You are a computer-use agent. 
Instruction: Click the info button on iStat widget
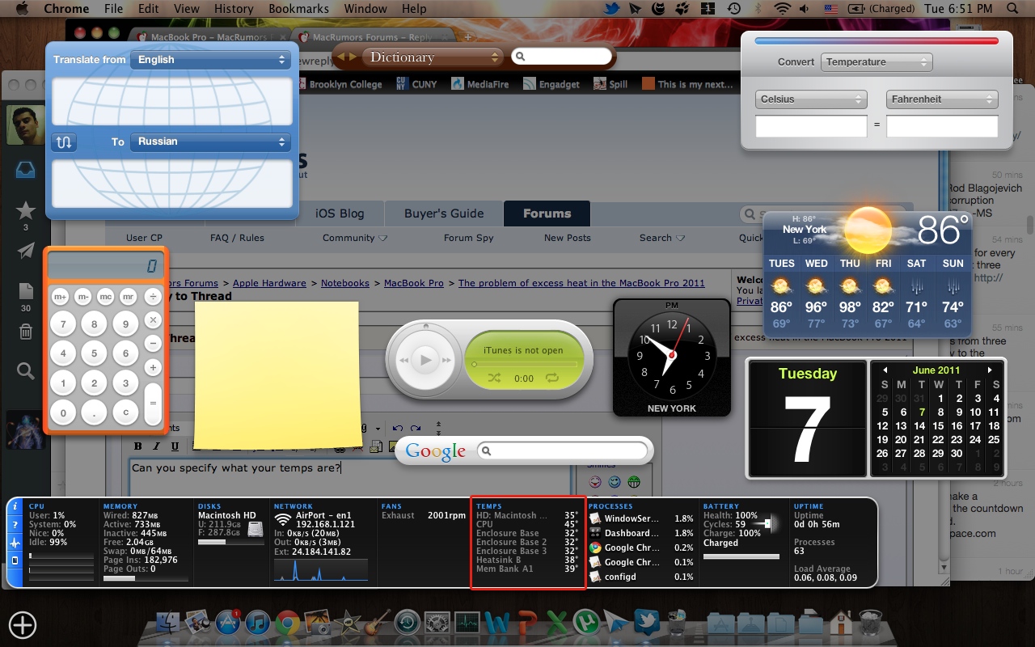coord(14,506)
